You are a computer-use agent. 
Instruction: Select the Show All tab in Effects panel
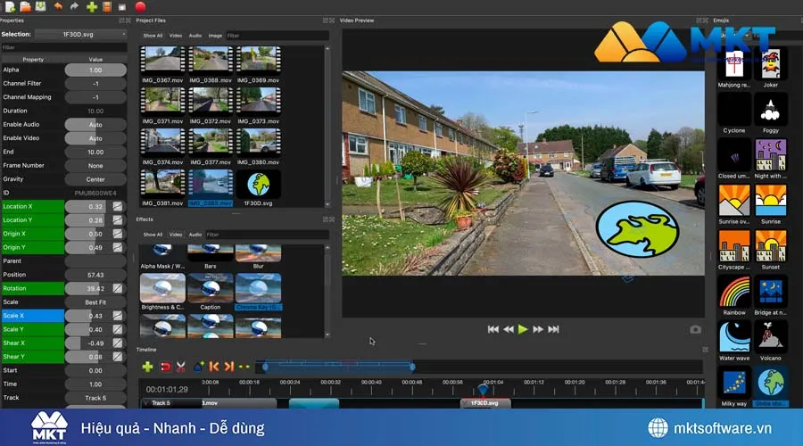pyautogui.click(x=153, y=235)
